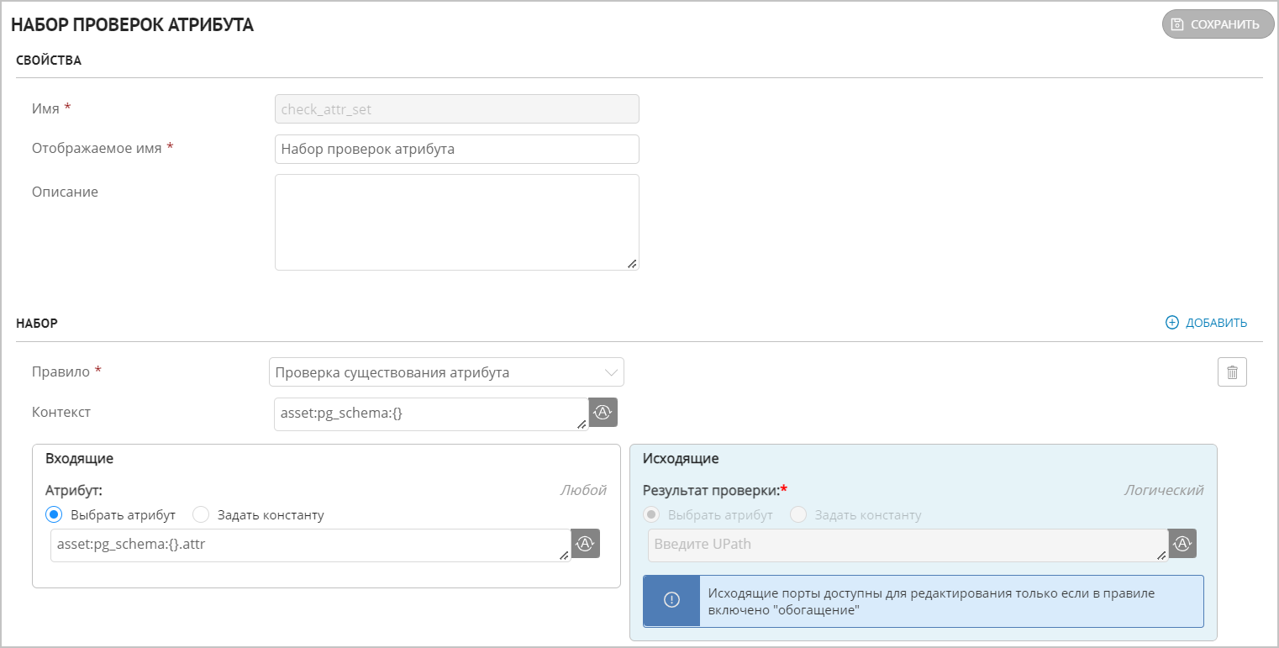Click the plus icon beside Добавить
This screenshot has width=1279, height=648.
1172,323
